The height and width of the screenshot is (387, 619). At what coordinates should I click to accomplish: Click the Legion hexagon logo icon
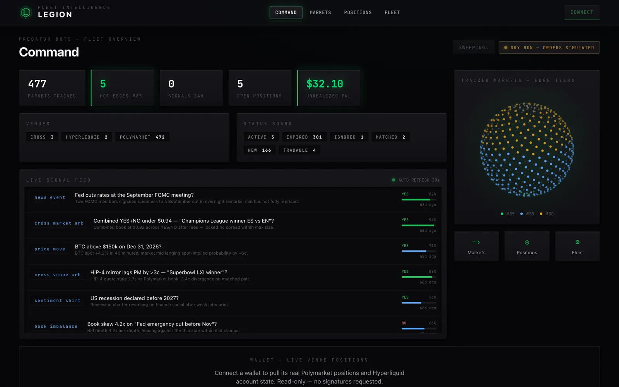point(26,12)
